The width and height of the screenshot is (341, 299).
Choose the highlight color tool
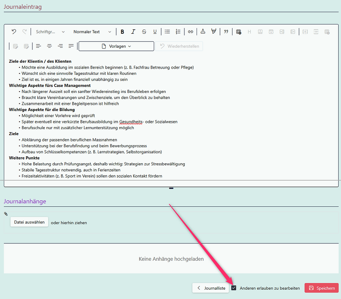pyautogui.click(x=214, y=32)
